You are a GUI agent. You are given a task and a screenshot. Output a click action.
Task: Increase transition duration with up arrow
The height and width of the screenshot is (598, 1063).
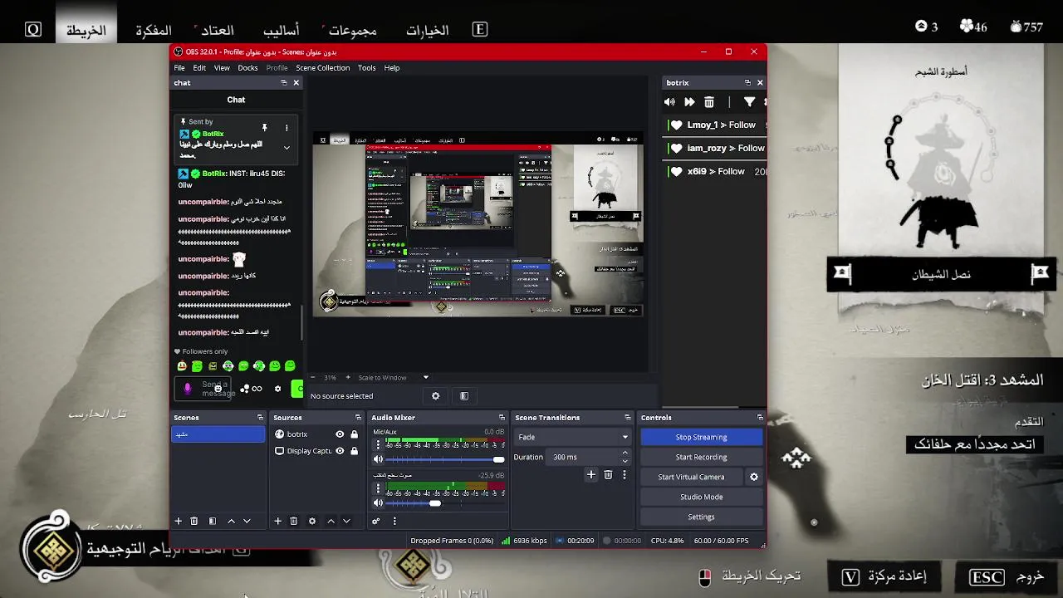(x=625, y=453)
